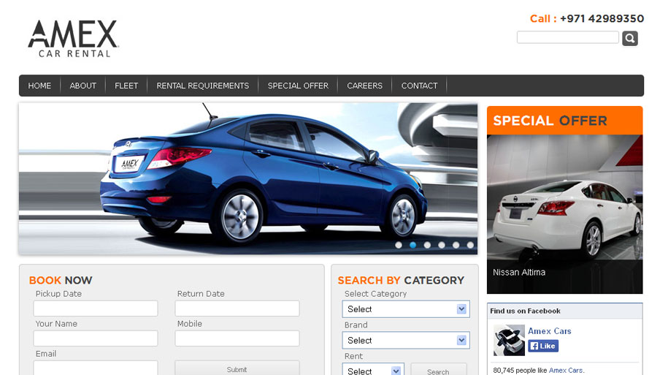Click the Amex Cars link in the like count
Screen dimensions: 660x375
click(x=566, y=371)
